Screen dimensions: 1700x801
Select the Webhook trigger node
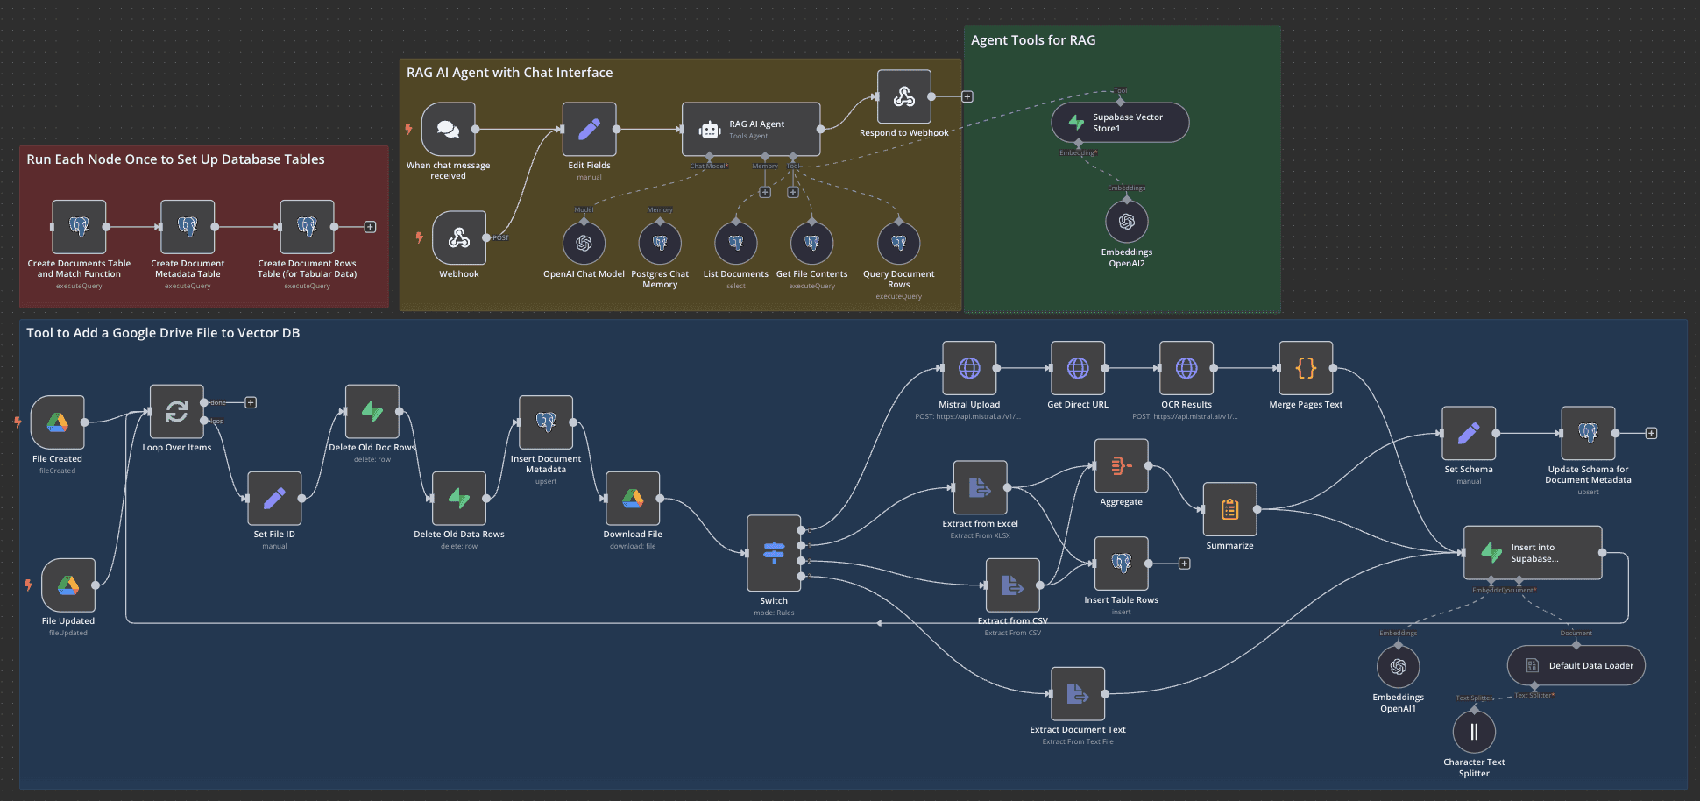point(459,237)
